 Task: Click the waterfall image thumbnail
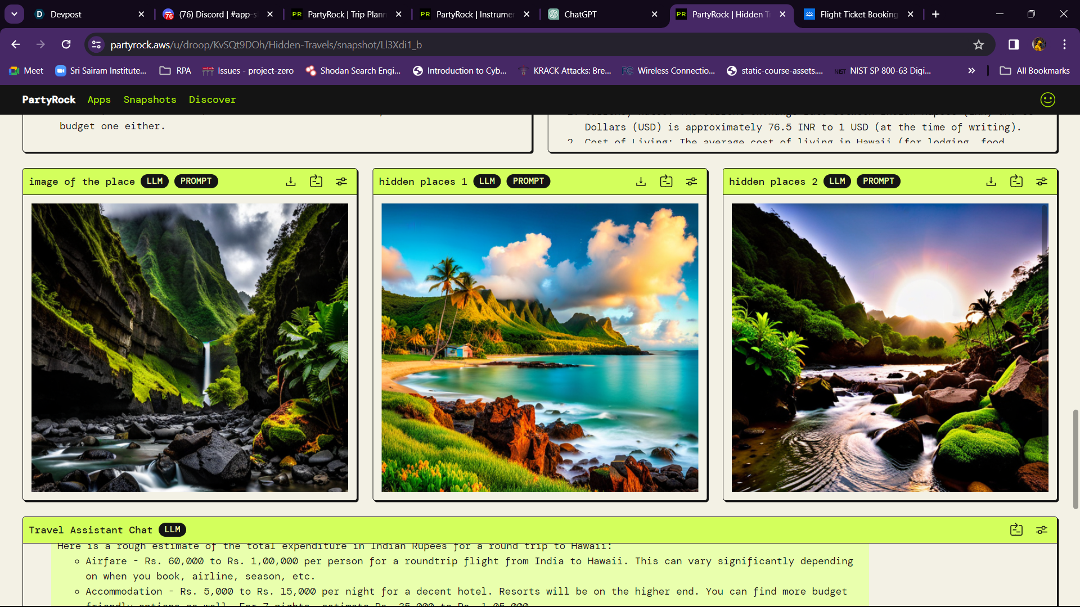190,347
